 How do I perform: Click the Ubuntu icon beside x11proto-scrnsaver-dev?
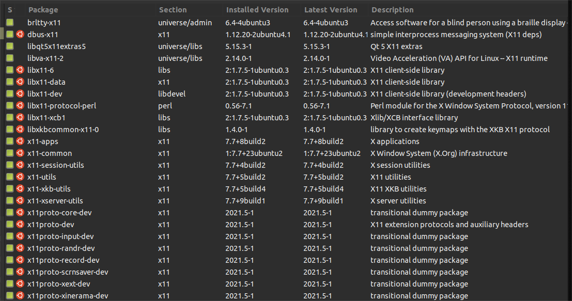pyautogui.click(x=20, y=272)
